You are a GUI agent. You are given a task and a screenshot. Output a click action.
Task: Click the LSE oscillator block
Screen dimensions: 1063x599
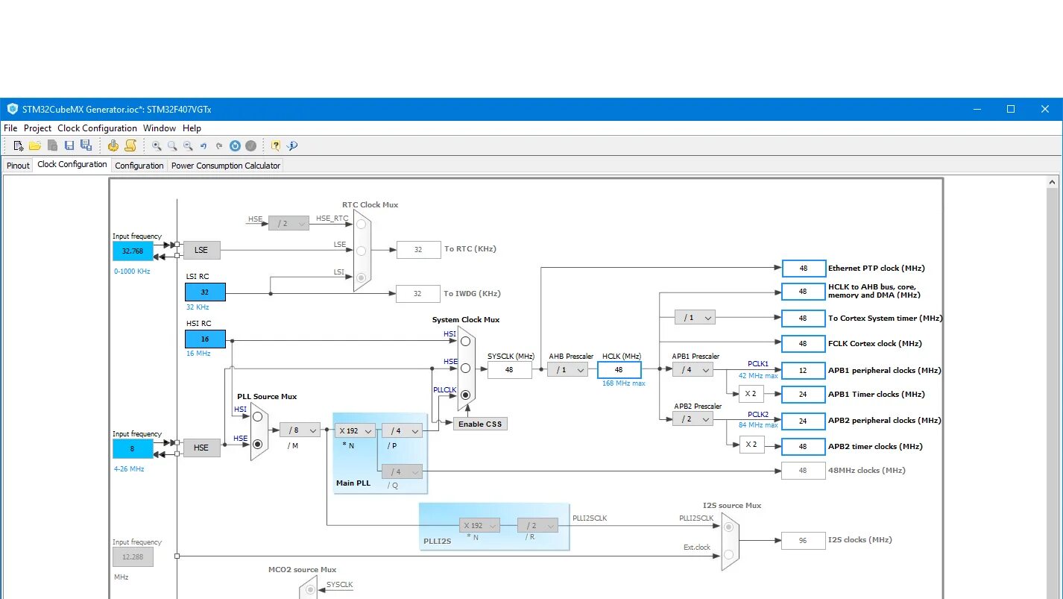click(201, 250)
